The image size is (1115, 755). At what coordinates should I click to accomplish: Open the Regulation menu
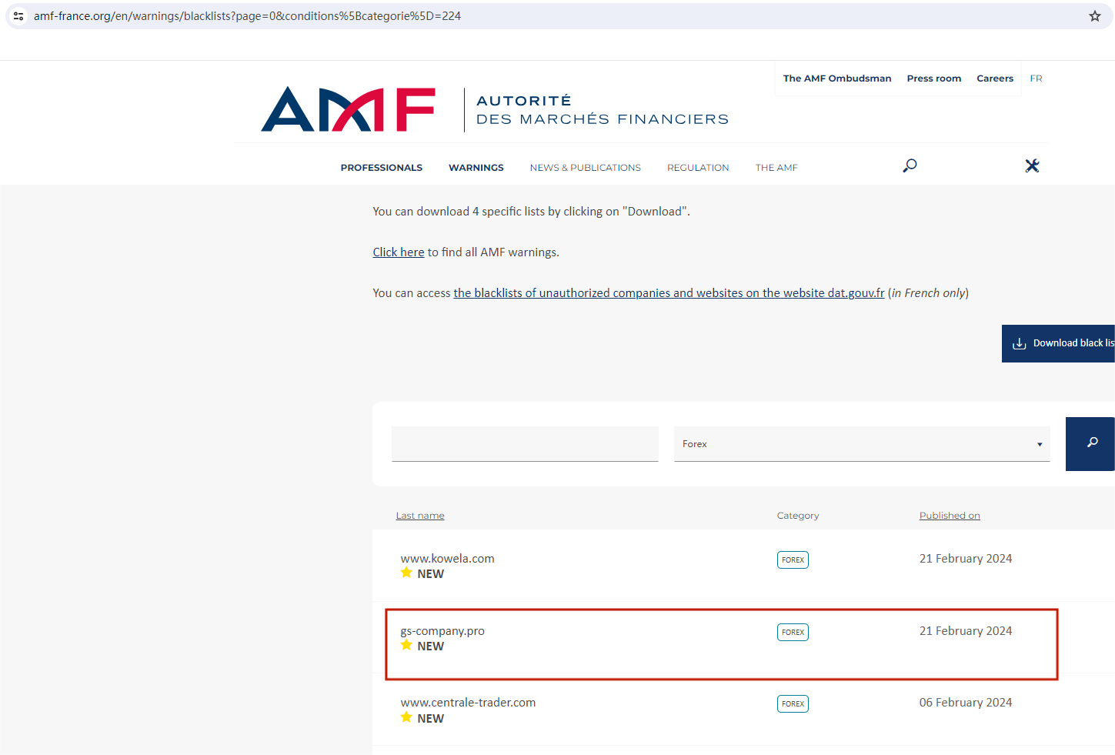click(x=698, y=168)
